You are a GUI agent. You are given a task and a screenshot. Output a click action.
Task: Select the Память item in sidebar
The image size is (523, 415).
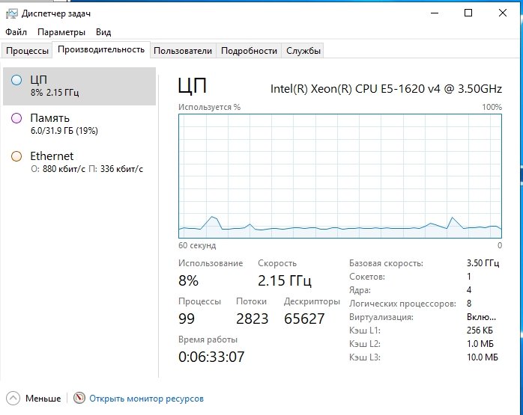(49, 118)
